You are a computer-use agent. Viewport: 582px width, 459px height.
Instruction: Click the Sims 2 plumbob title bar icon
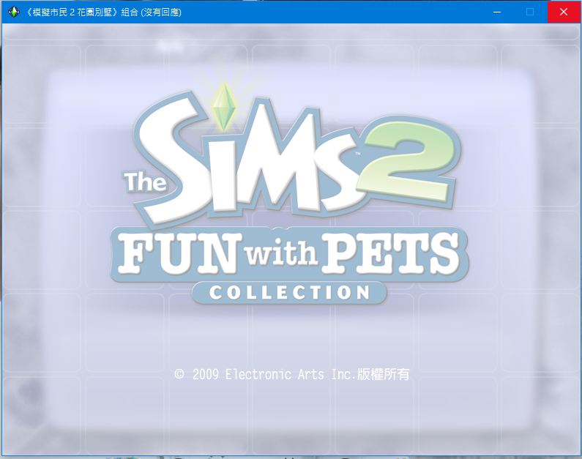point(14,12)
